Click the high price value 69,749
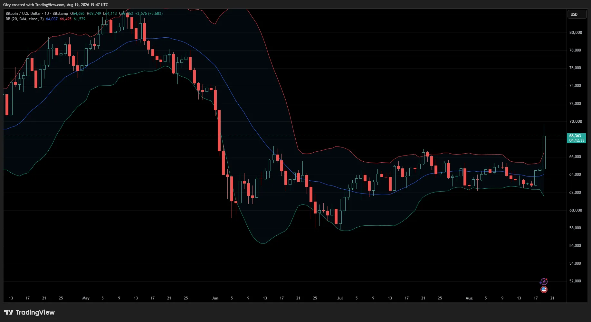591x322 pixels. click(95, 14)
